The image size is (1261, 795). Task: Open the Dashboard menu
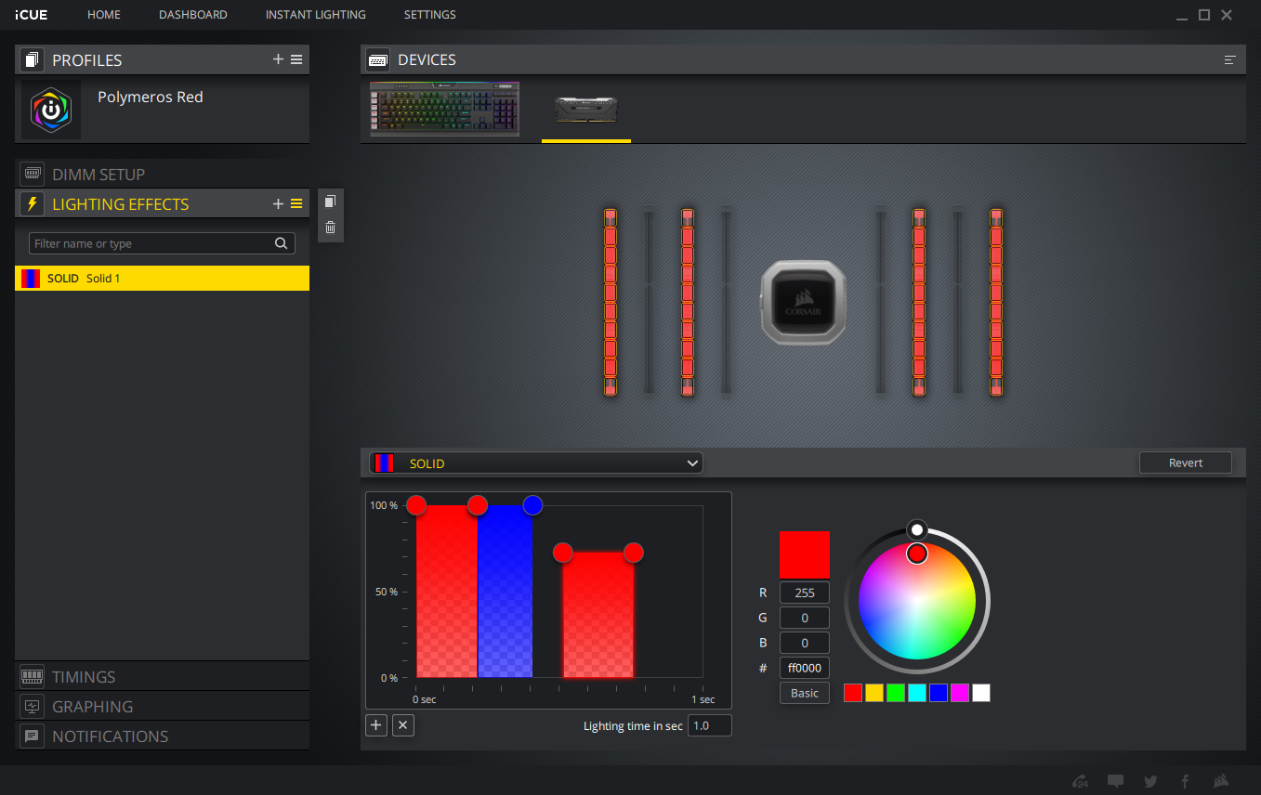tap(193, 15)
